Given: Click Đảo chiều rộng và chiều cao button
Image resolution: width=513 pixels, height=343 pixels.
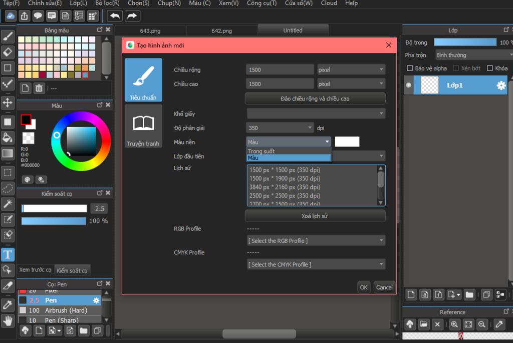Looking at the screenshot, I should 315,98.
